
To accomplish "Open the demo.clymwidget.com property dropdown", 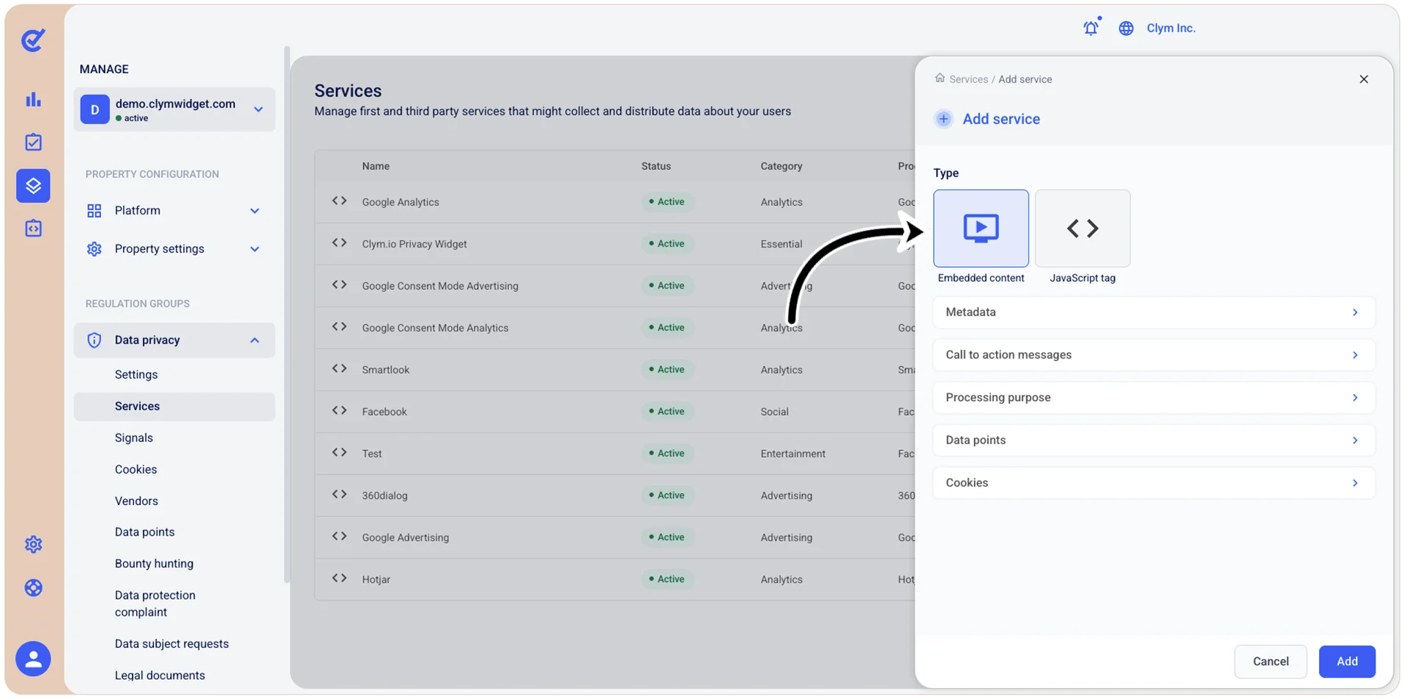I will [x=174, y=110].
